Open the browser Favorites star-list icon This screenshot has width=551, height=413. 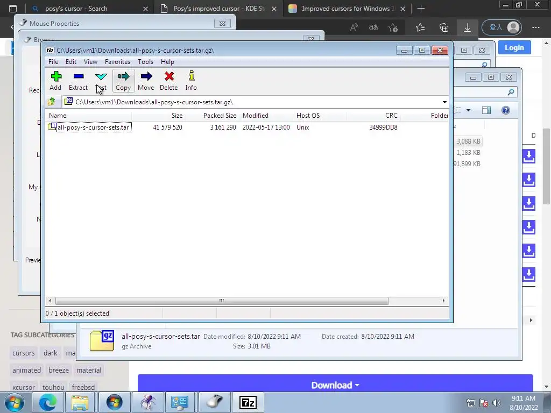pos(420,27)
